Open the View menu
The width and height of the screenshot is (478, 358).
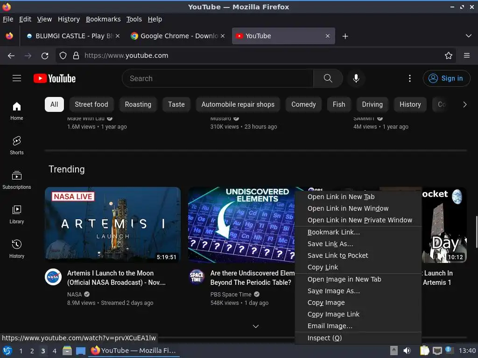44,19
